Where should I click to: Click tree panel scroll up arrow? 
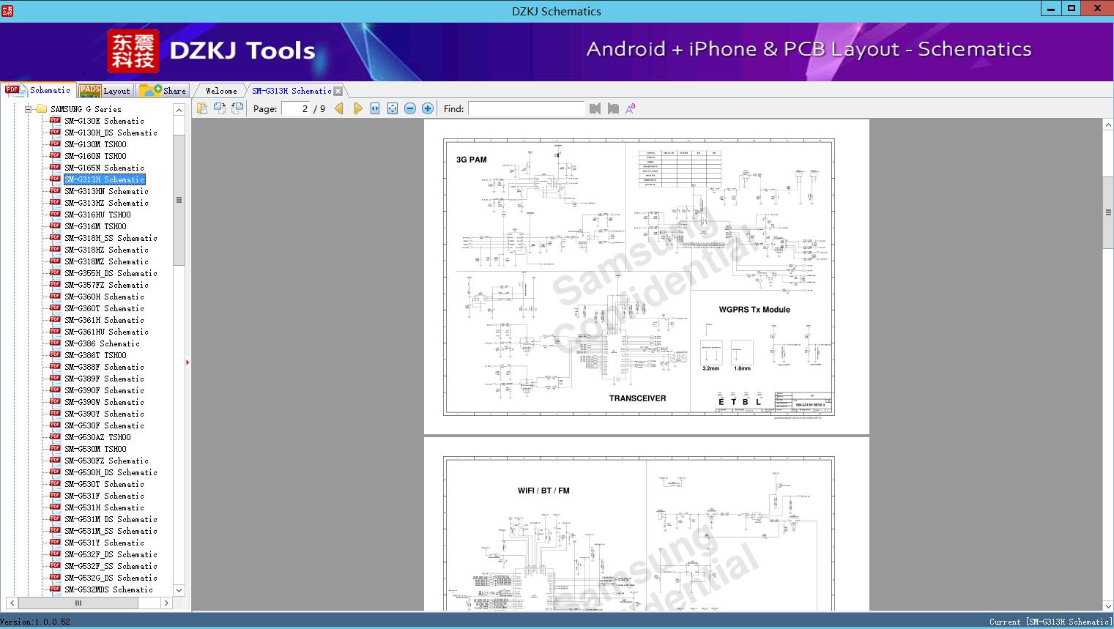179,110
